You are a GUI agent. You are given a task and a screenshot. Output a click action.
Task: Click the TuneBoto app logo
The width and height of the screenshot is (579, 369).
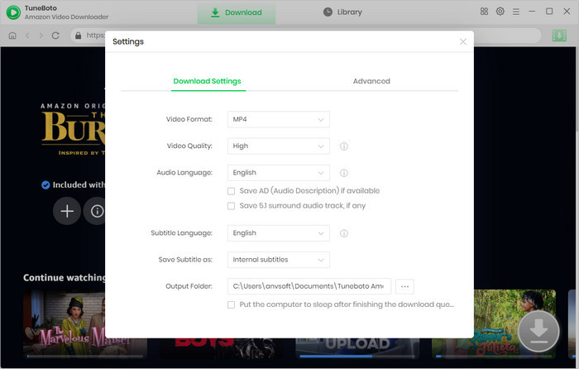click(x=13, y=12)
